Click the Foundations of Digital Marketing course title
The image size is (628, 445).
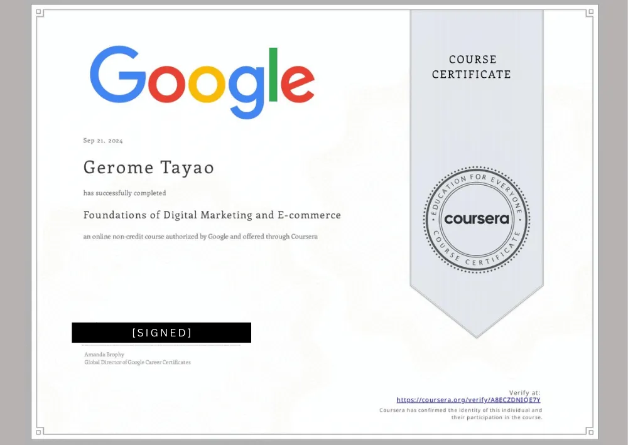212,215
